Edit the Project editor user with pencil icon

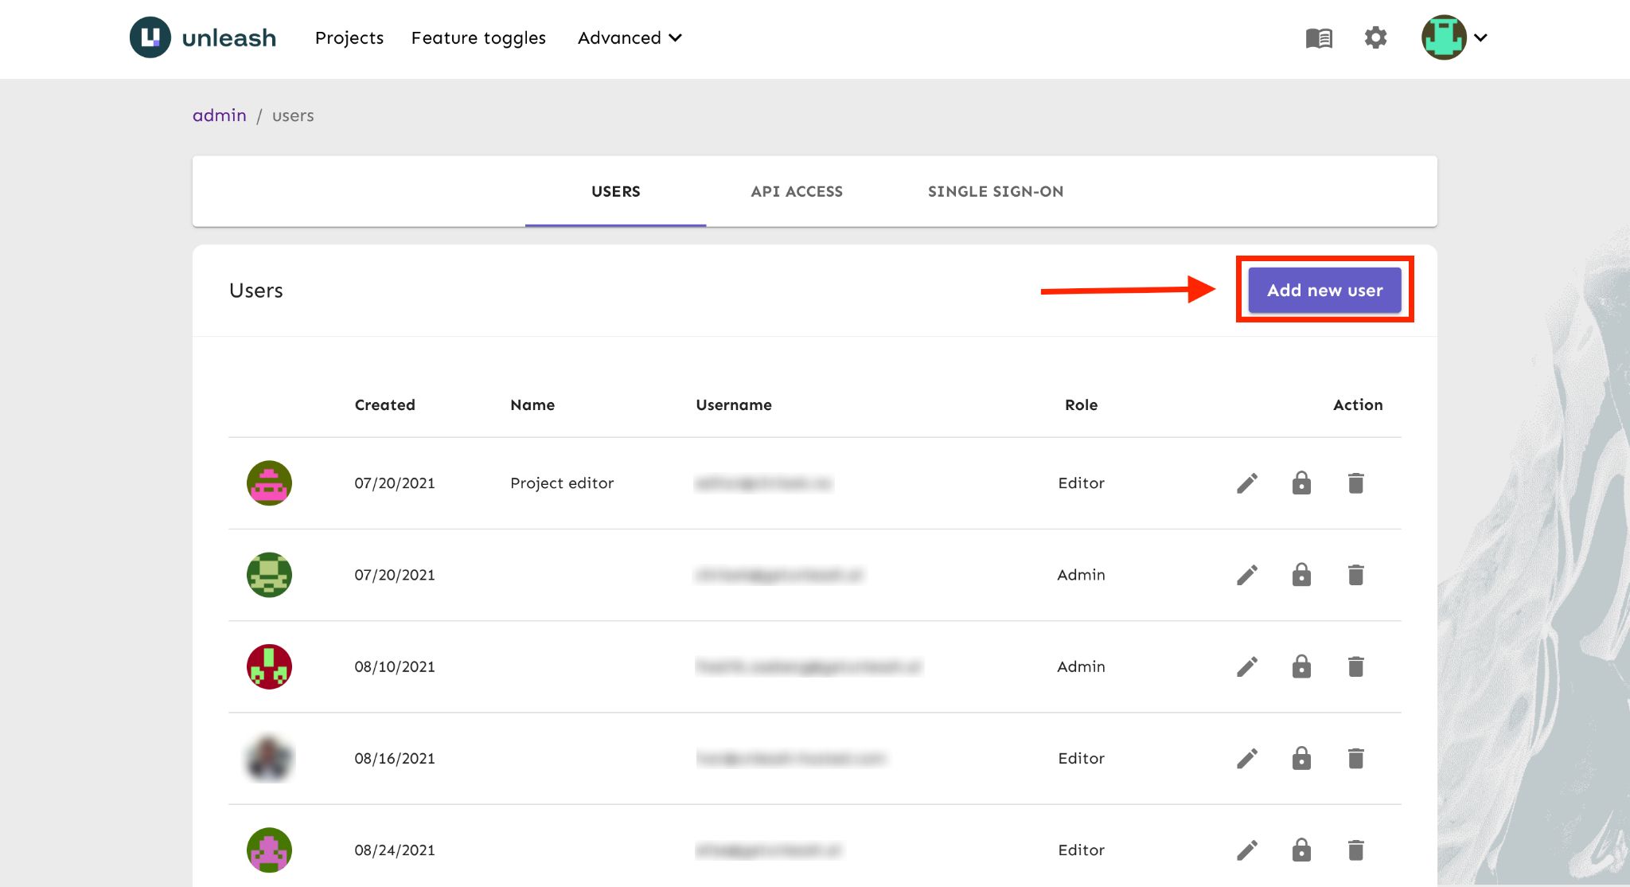pyautogui.click(x=1247, y=483)
